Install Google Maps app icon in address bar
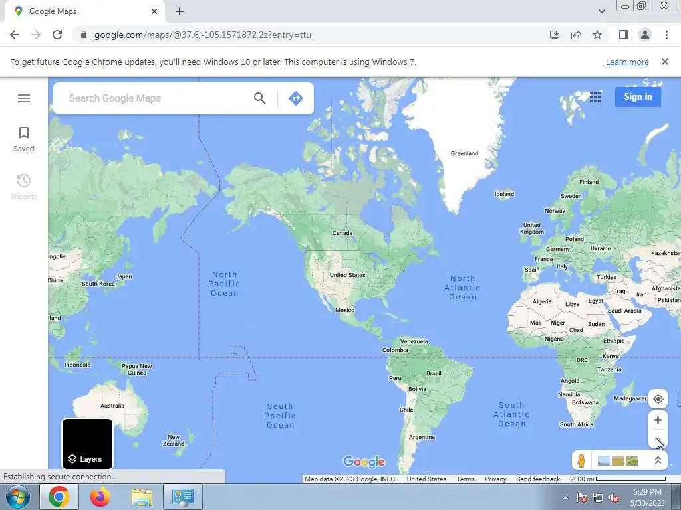 pyautogui.click(x=555, y=35)
